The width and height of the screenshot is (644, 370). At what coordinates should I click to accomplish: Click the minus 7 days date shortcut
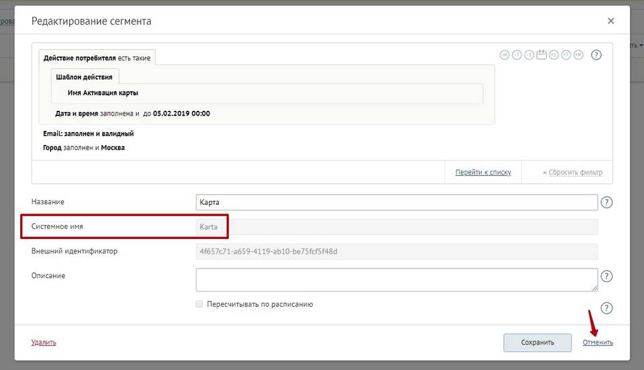[517, 55]
